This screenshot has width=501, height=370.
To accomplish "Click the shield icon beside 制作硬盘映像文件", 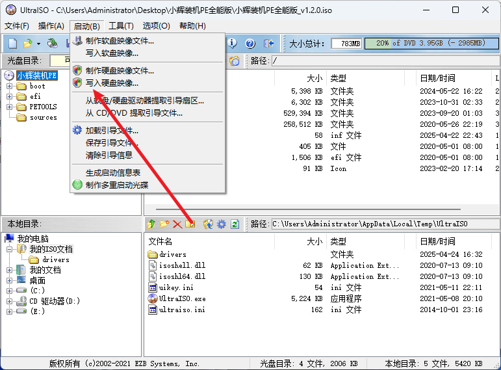I will 77,70.
